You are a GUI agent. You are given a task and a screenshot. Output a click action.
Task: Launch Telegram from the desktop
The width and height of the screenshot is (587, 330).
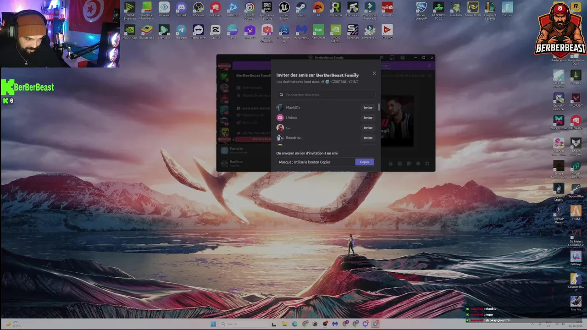[x=181, y=32]
